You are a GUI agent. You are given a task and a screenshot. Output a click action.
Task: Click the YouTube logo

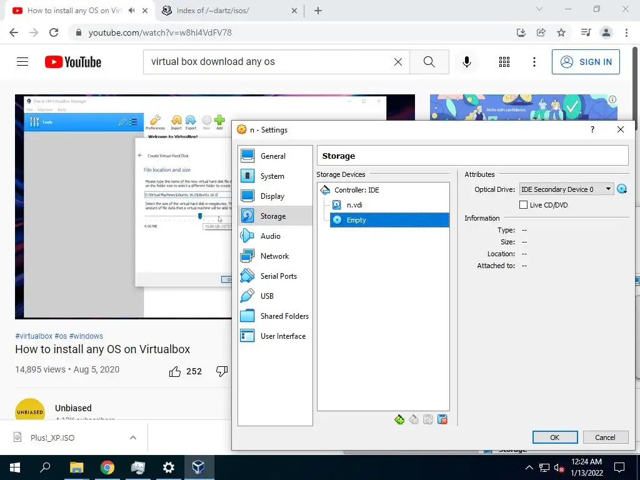(73, 62)
